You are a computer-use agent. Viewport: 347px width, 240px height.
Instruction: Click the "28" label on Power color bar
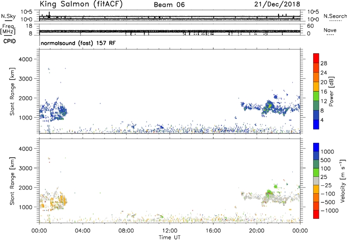pos(324,63)
